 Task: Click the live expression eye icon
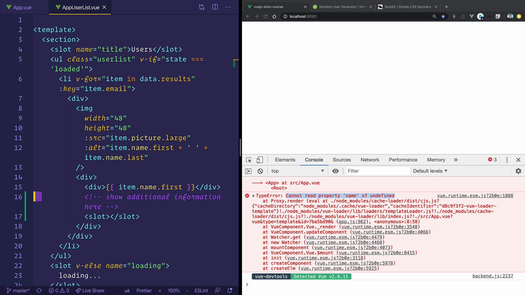click(x=335, y=171)
